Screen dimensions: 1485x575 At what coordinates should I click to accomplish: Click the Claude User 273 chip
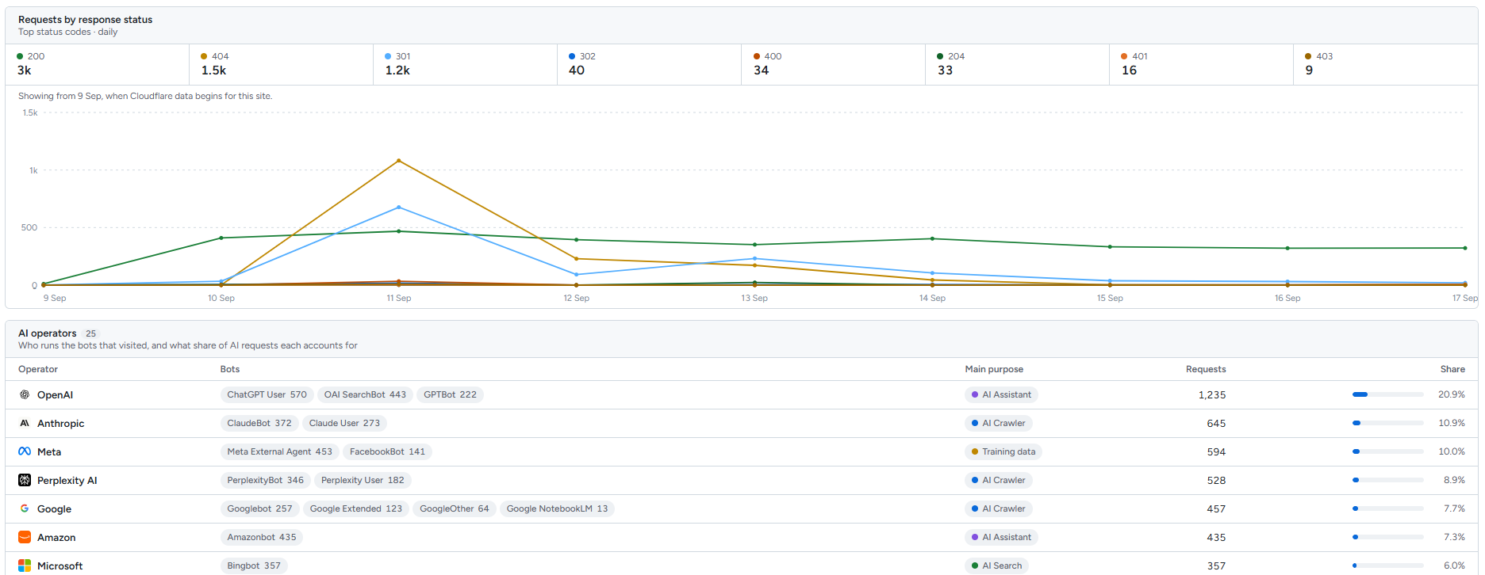point(344,423)
